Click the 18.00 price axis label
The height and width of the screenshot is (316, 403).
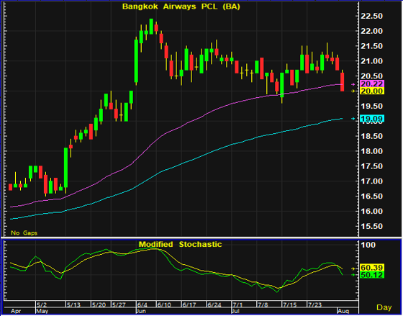click(371, 151)
